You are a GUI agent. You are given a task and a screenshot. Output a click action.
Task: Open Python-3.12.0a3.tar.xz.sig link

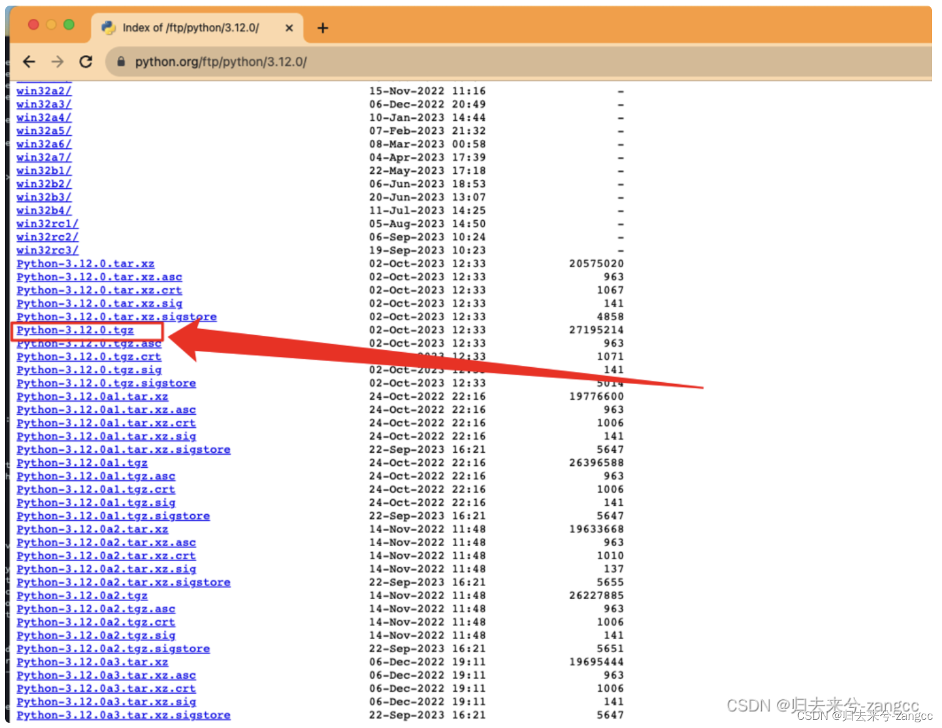click(106, 702)
